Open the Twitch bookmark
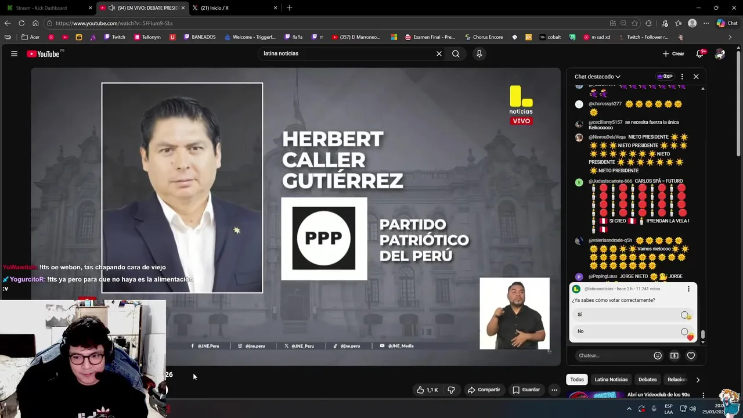This screenshot has width=743, height=418. click(x=114, y=37)
